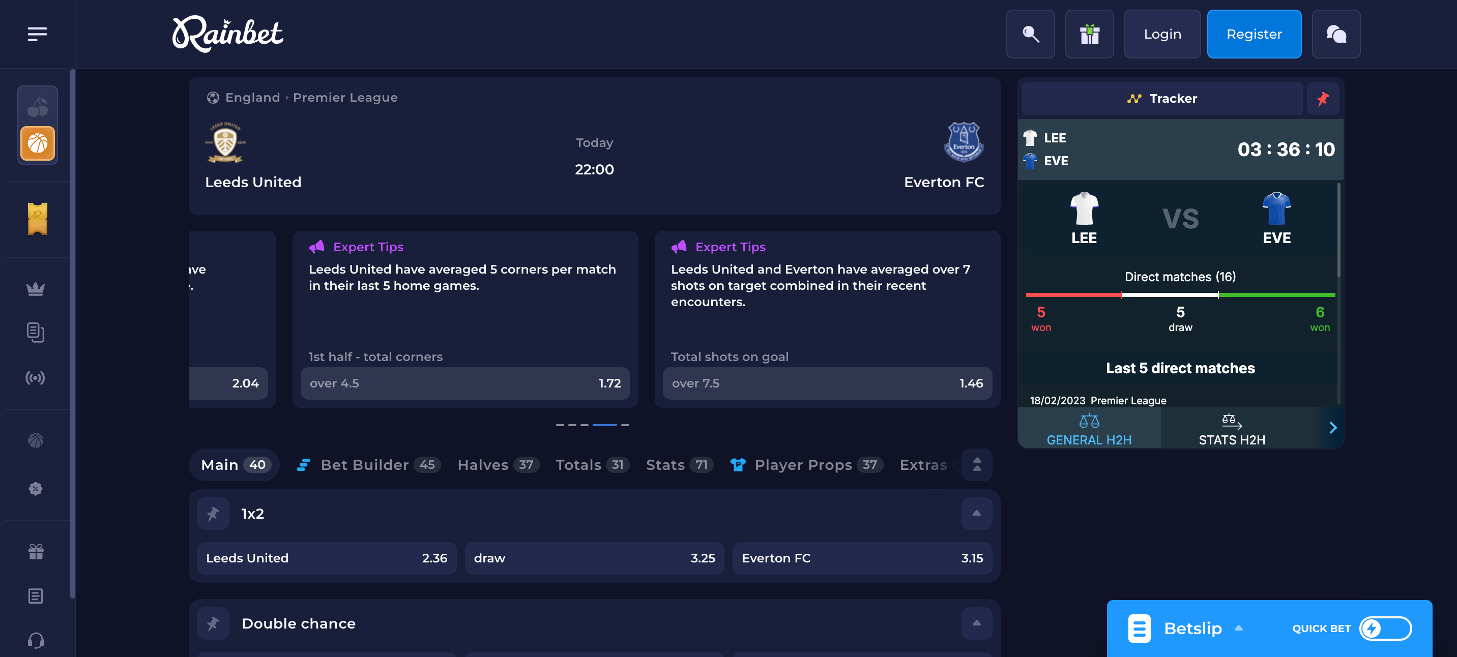Select the 2.04 odds tip button

pos(228,383)
